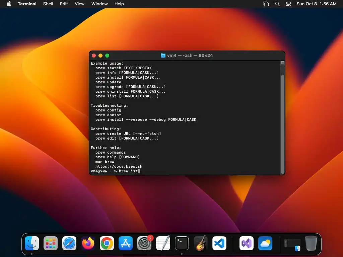Click 'brew help [COMMAND]' line
Viewport: 343px width, 257px height.
pos(118,157)
